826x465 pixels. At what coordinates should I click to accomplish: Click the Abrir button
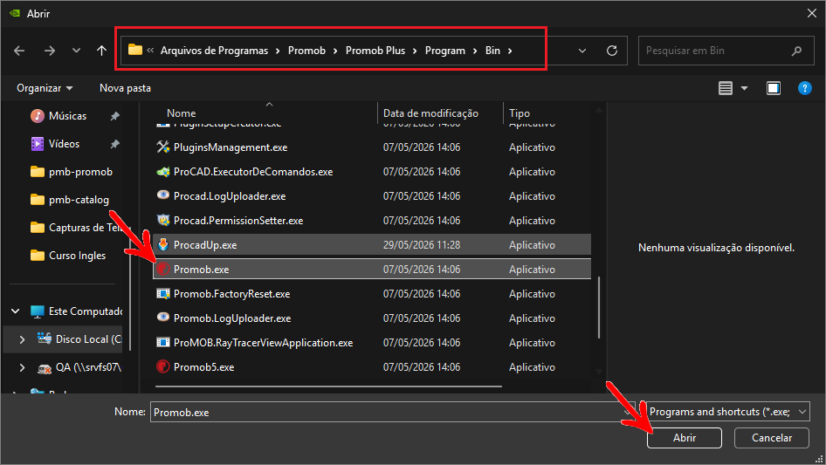point(685,438)
